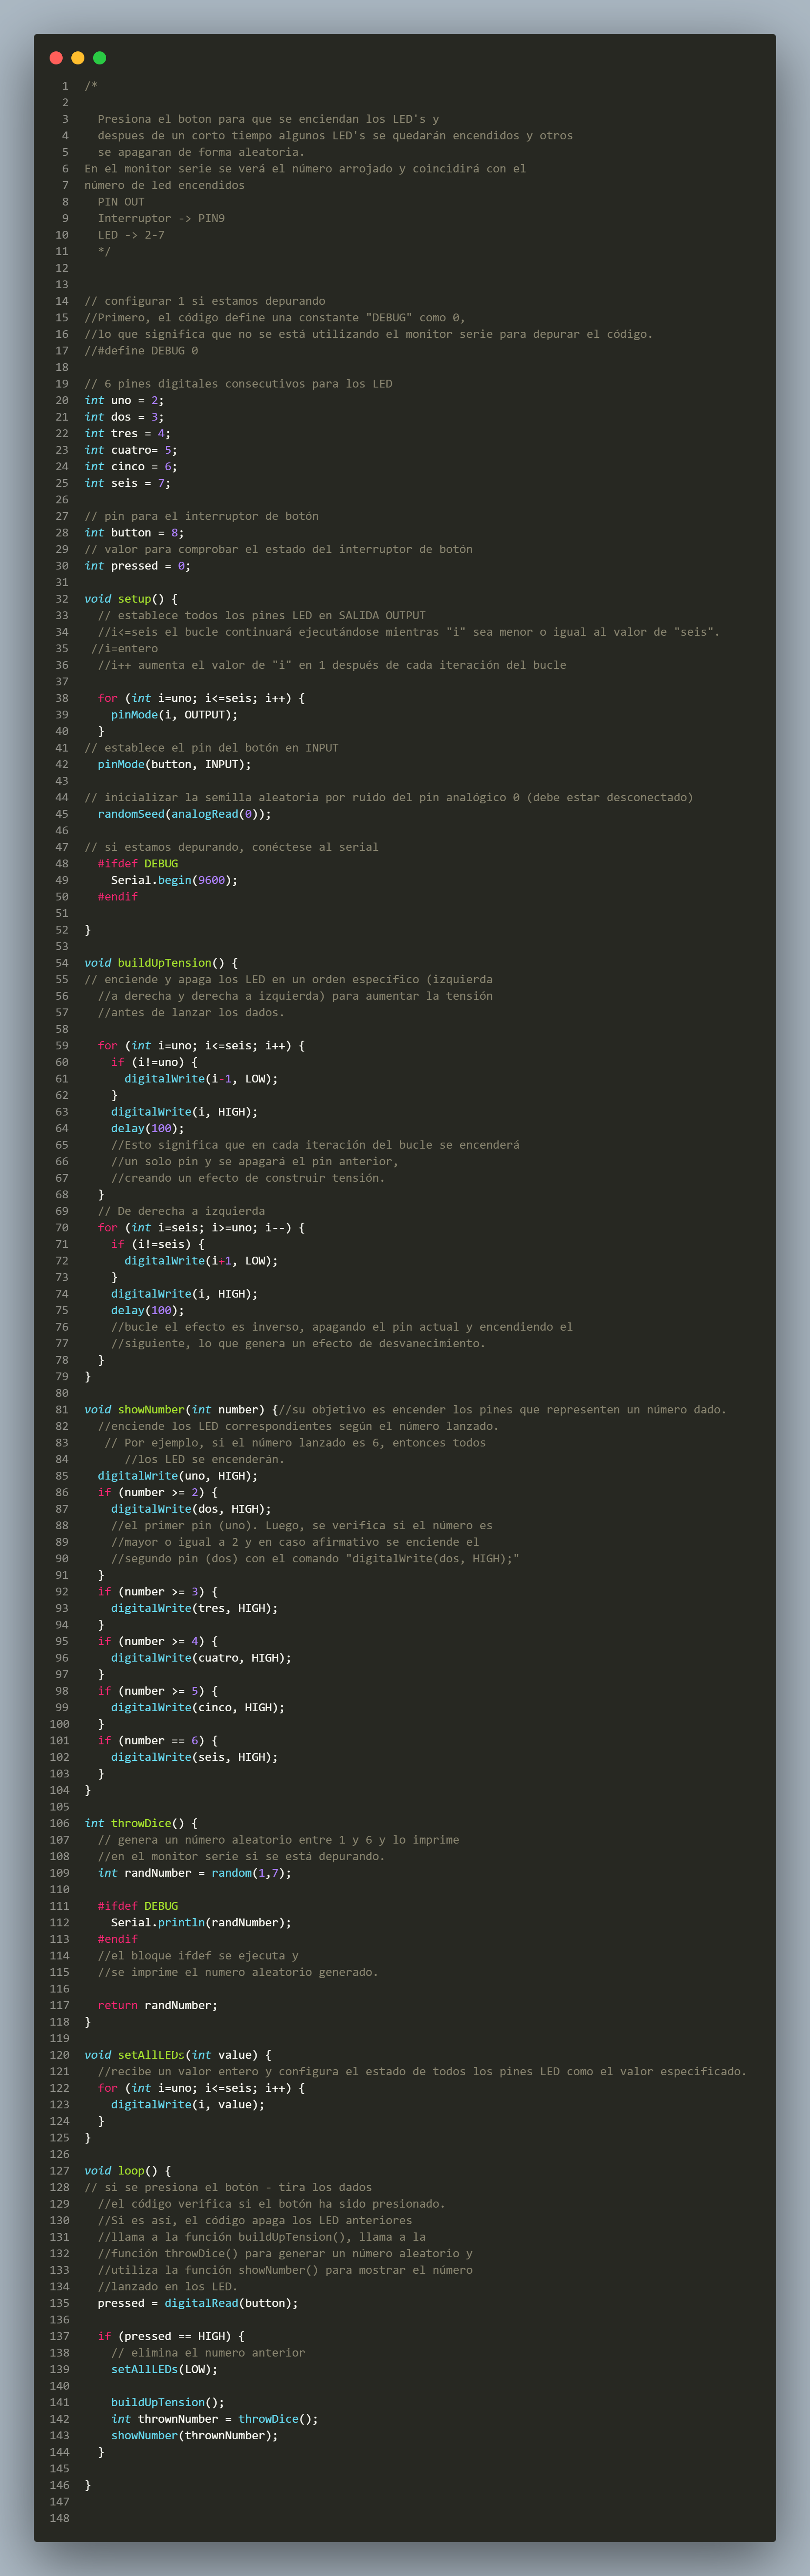Click the "if (number >= 4) {" condition
This screenshot has width=810, height=2576.
click(x=158, y=1641)
